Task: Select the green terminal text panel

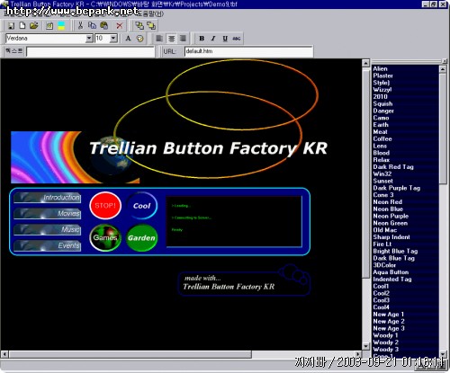Action: coord(234,221)
